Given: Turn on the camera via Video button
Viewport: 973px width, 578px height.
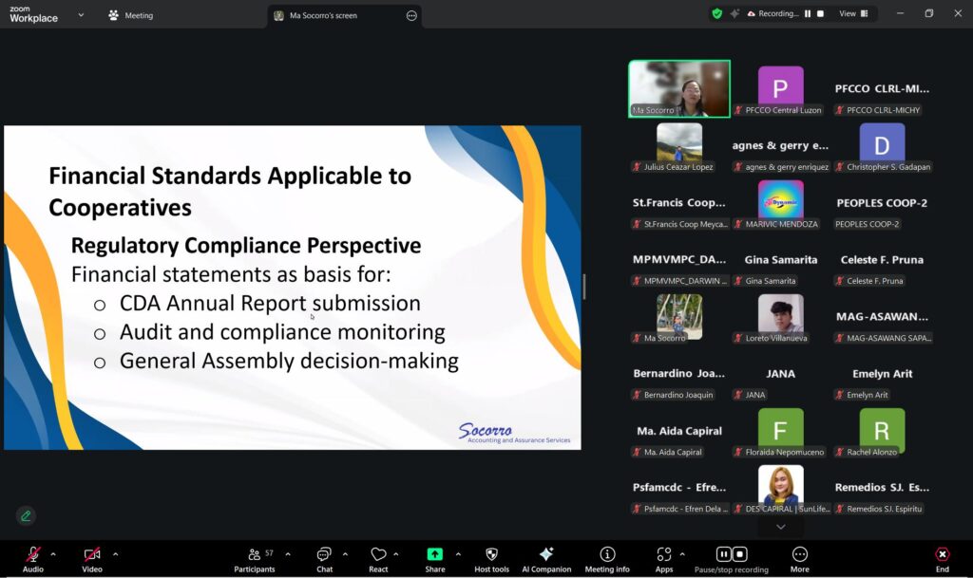Looking at the screenshot, I should point(92,555).
